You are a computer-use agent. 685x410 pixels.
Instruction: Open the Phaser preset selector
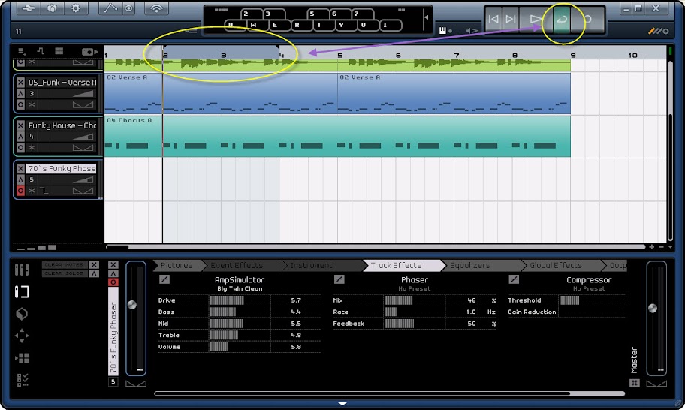coord(414,288)
